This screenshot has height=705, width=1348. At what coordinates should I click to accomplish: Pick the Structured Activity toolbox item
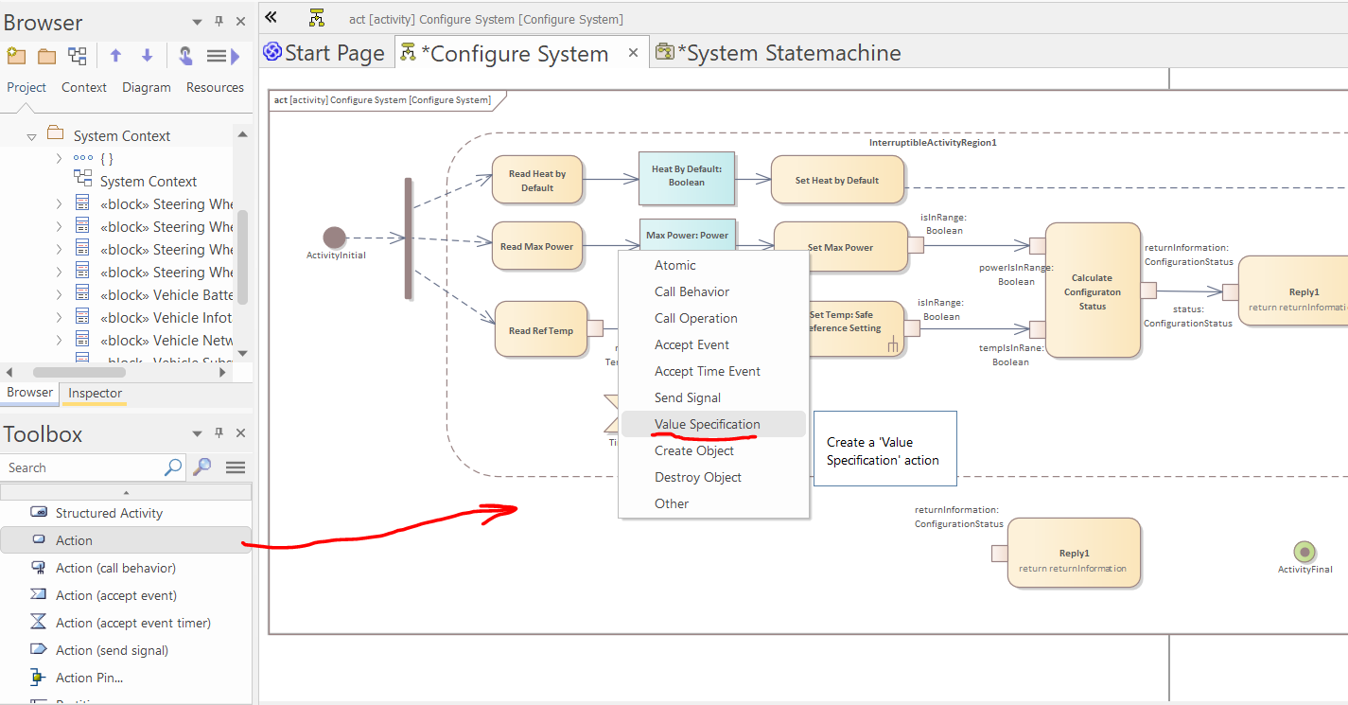(x=109, y=513)
